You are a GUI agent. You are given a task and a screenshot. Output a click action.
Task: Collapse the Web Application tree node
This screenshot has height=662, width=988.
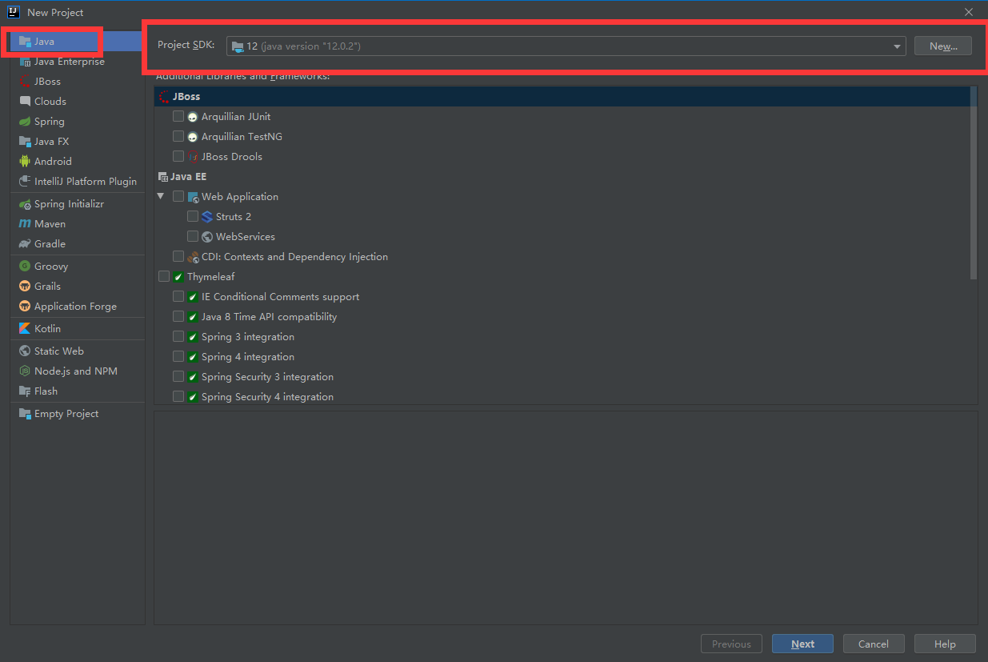click(x=161, y=196)
